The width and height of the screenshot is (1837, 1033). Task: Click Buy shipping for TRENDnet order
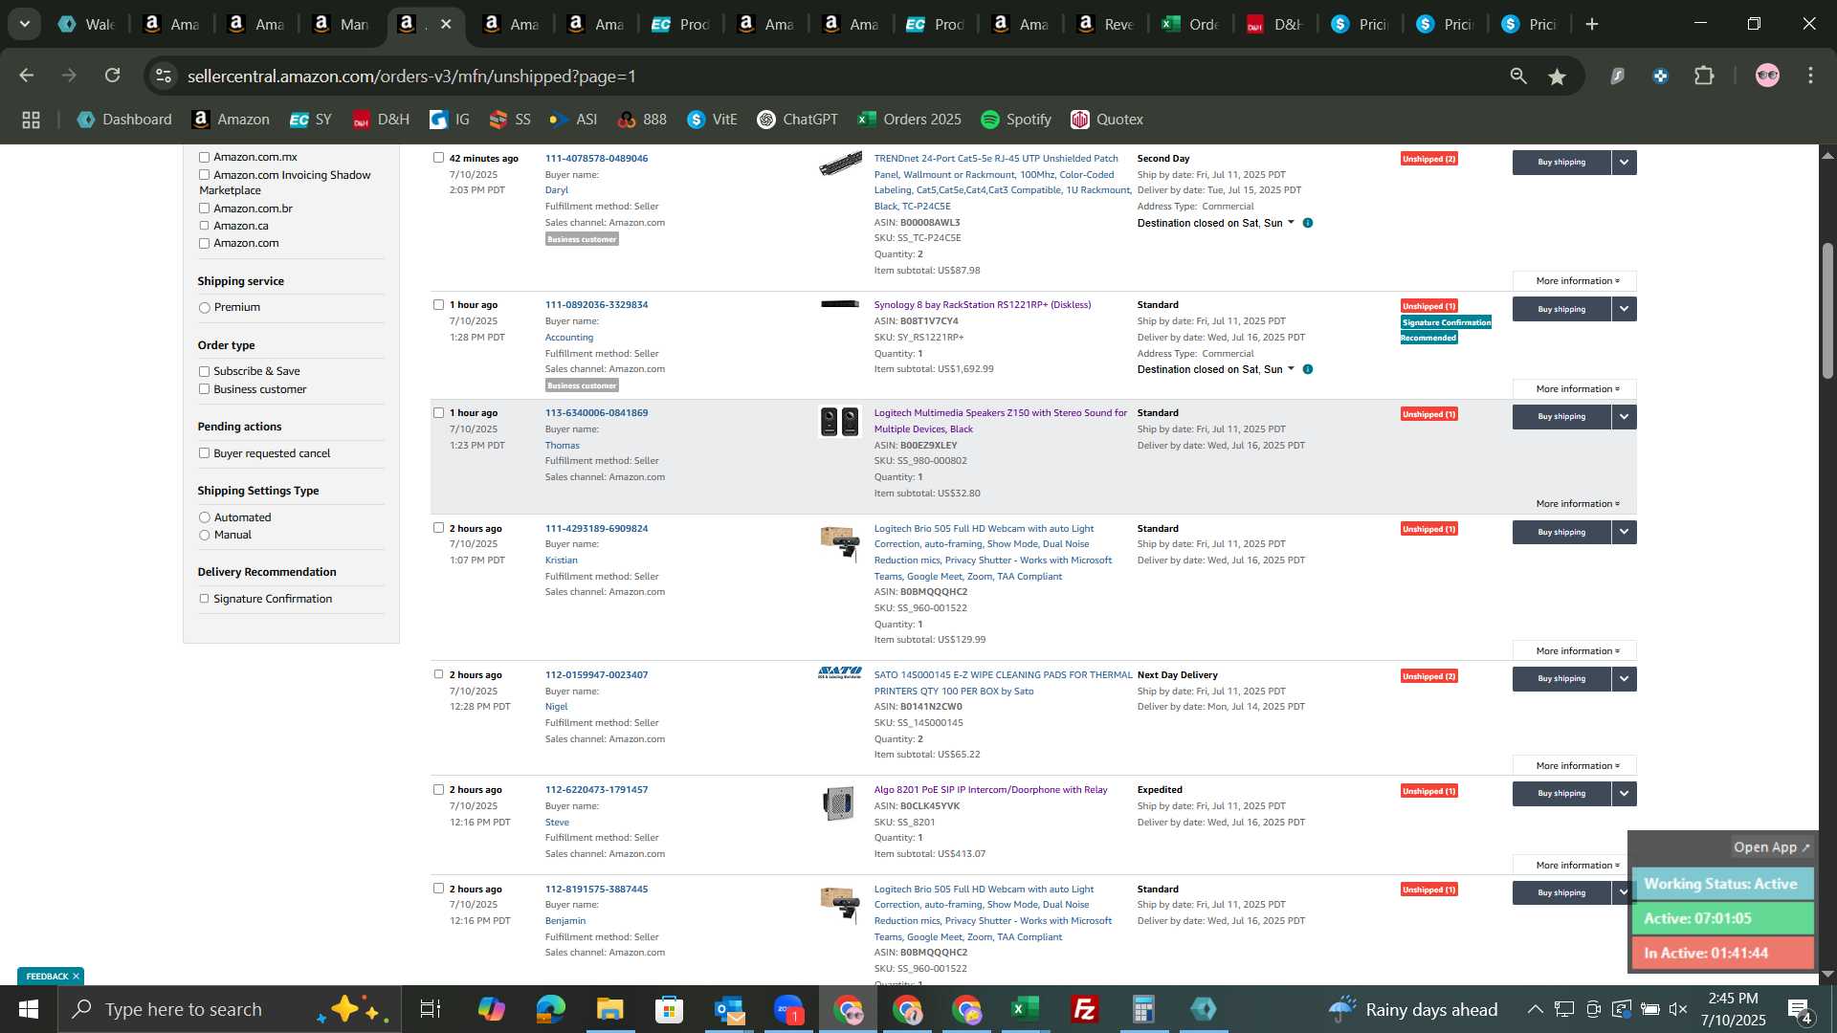tap(1561, 163)
